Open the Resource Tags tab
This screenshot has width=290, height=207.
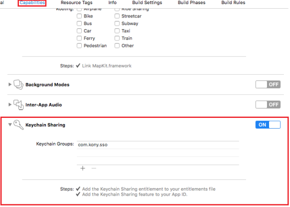[76, 3]
